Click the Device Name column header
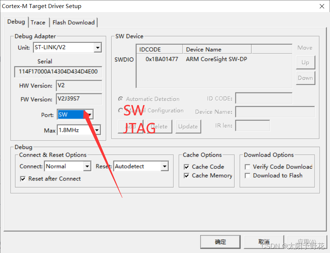The height and width of the screenshot is (253, 330). tap(217, 49)
